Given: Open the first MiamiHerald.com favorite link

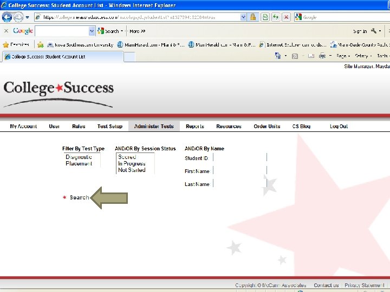Looking at the screenshot, I should [x=151, y=45].
